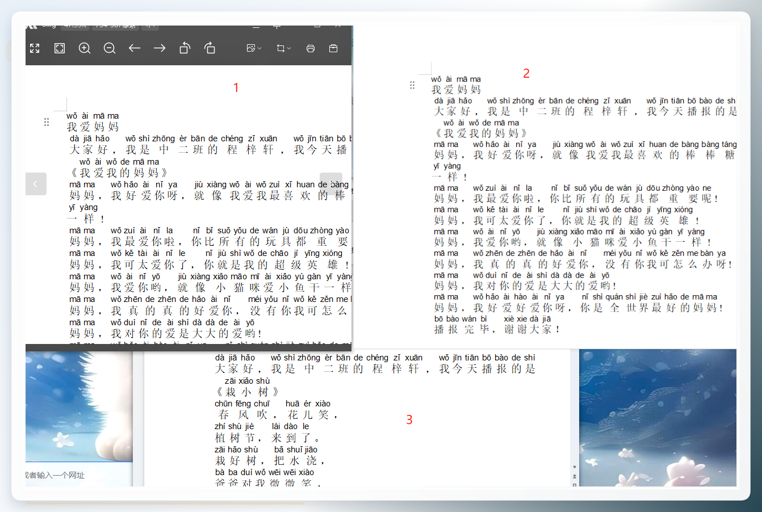Open the crop dropdown in viewer toolbar
This screenshot has width=762, height=512.
click(x=283, y=48)
